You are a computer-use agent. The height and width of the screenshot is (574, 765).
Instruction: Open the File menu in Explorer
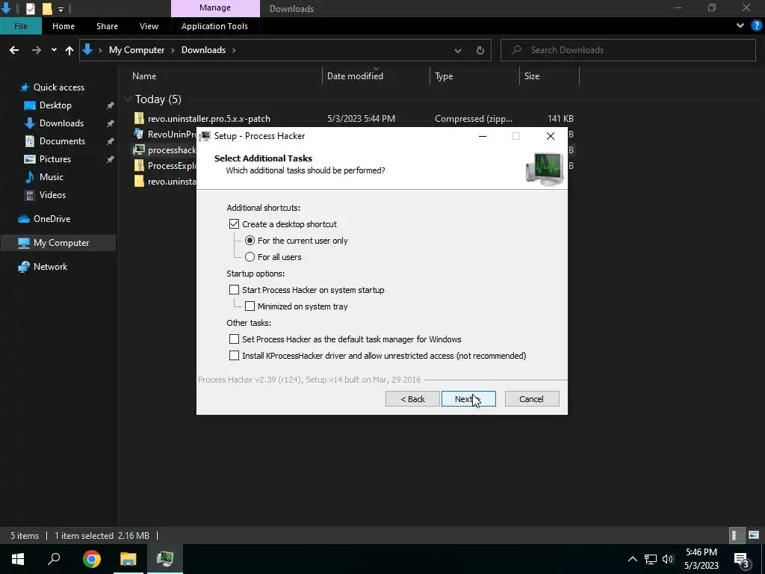tap(20, 26)
